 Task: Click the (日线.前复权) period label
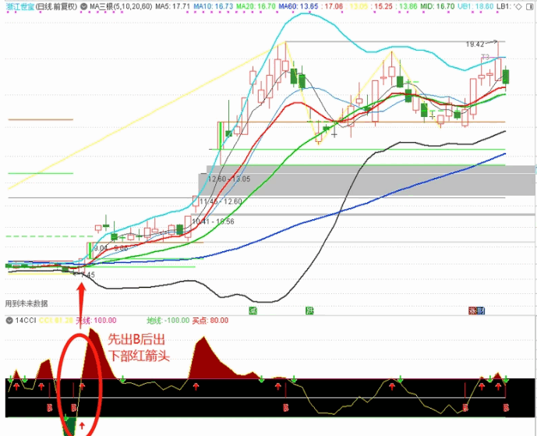pos(57,6)
